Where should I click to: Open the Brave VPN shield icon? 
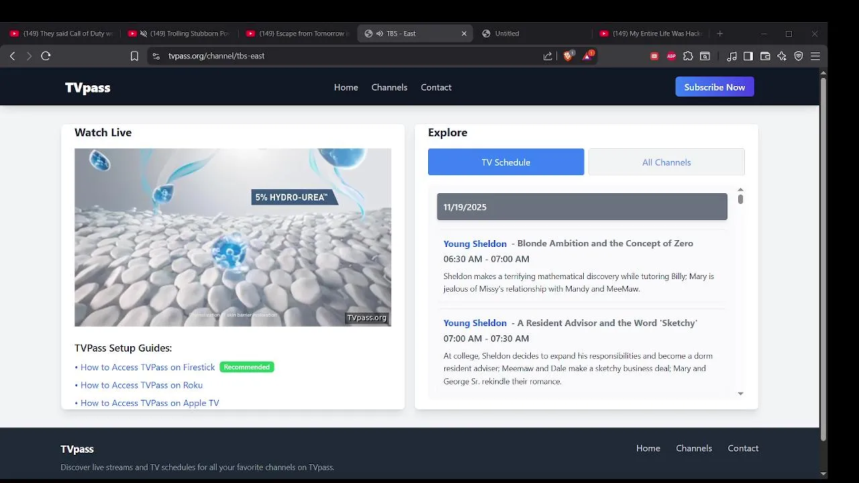[799, 56]
